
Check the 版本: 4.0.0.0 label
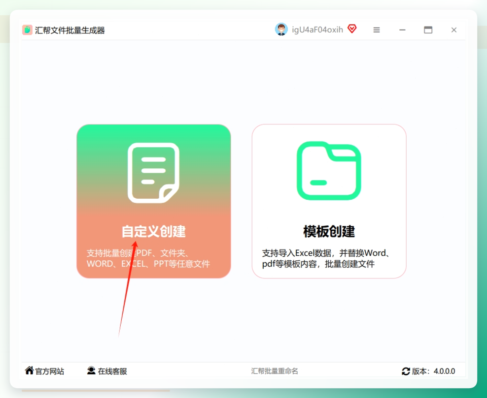(434, 371)
